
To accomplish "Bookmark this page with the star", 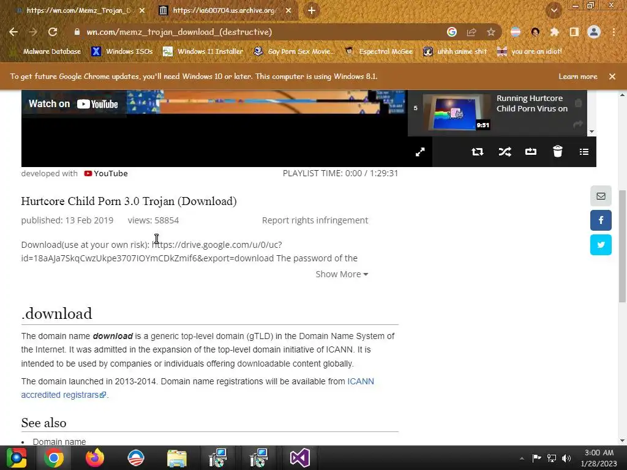I will point(491,32).
